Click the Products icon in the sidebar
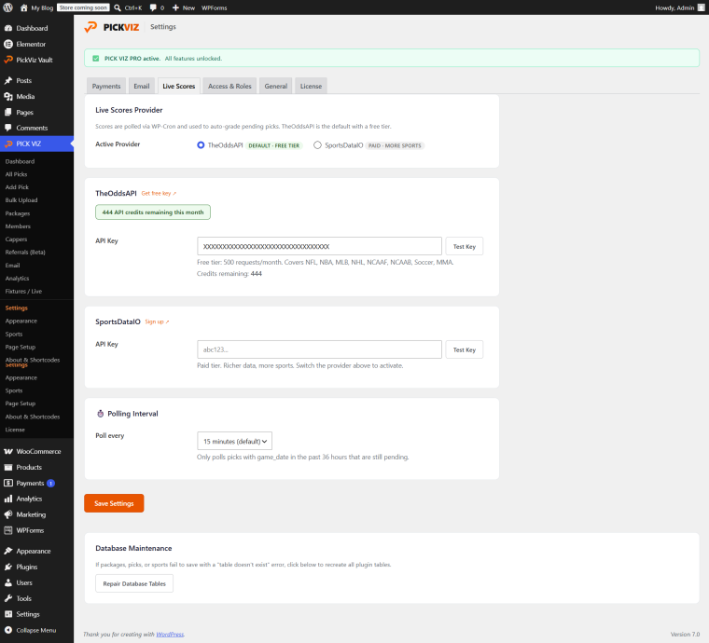 [x=8, y=468]
